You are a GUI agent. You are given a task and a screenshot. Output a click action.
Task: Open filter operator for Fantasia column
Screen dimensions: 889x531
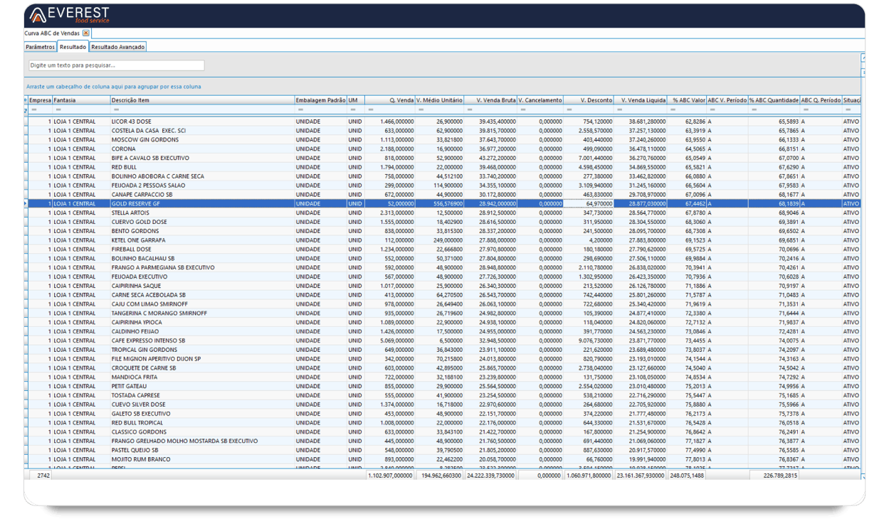pyautogui.click(x=58, y=109)
